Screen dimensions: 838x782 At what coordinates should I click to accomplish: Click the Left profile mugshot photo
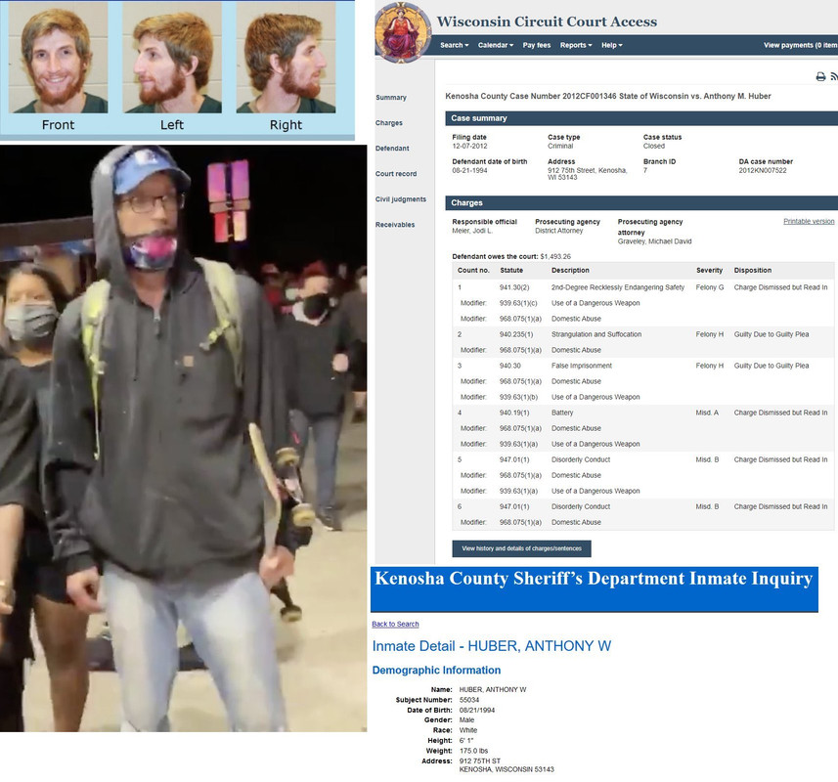coord(171,60)
